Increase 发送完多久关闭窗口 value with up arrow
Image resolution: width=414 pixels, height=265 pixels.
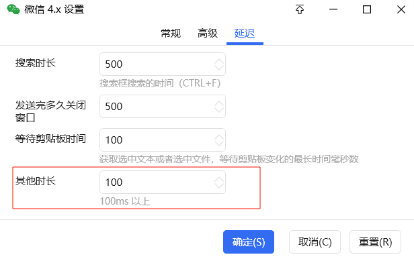(219, 103)
